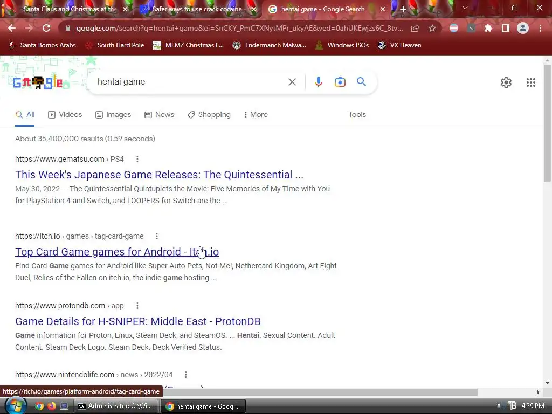Switch to Administrator command prompt taskbar window
552x414 pixels.
tap(116, 406)
